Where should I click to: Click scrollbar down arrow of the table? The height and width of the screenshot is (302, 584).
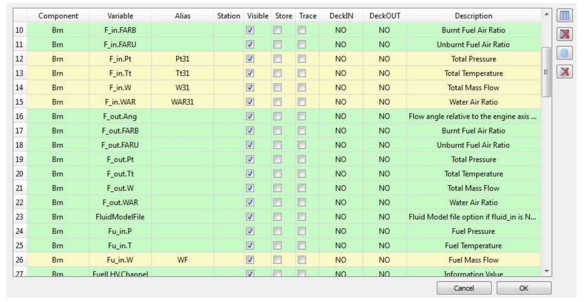pos(547,272)
